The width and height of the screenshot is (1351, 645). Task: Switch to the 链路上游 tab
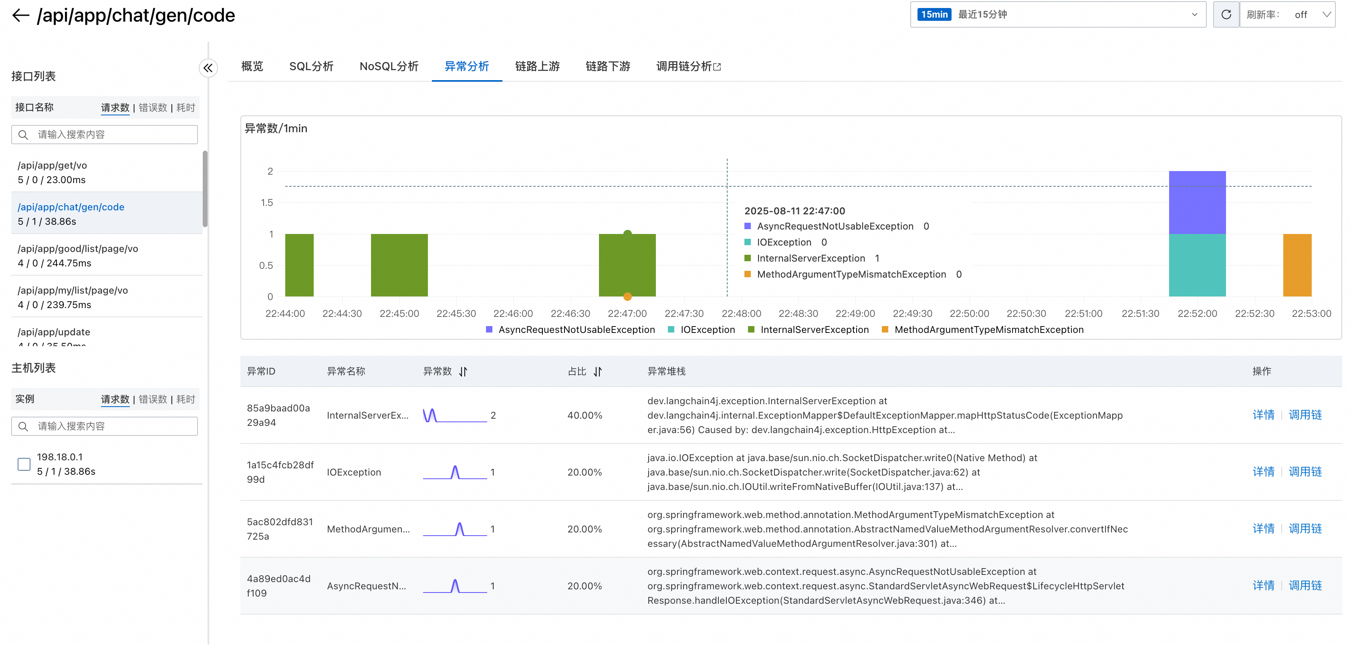(537, 67)
